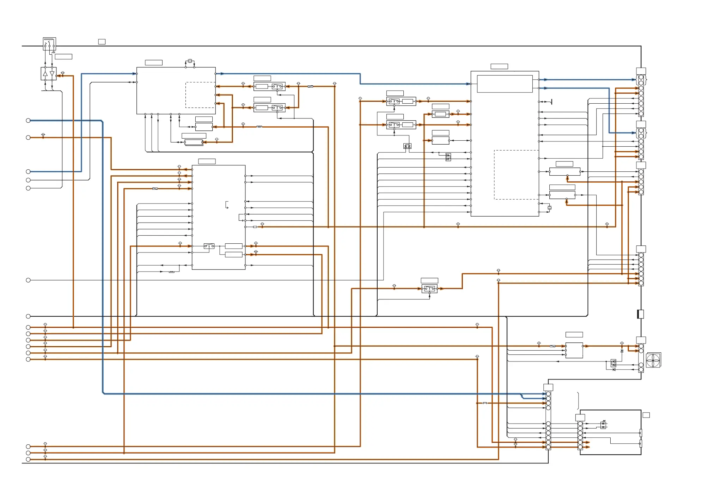Click the small empty label box on top line

pos(102,42)
